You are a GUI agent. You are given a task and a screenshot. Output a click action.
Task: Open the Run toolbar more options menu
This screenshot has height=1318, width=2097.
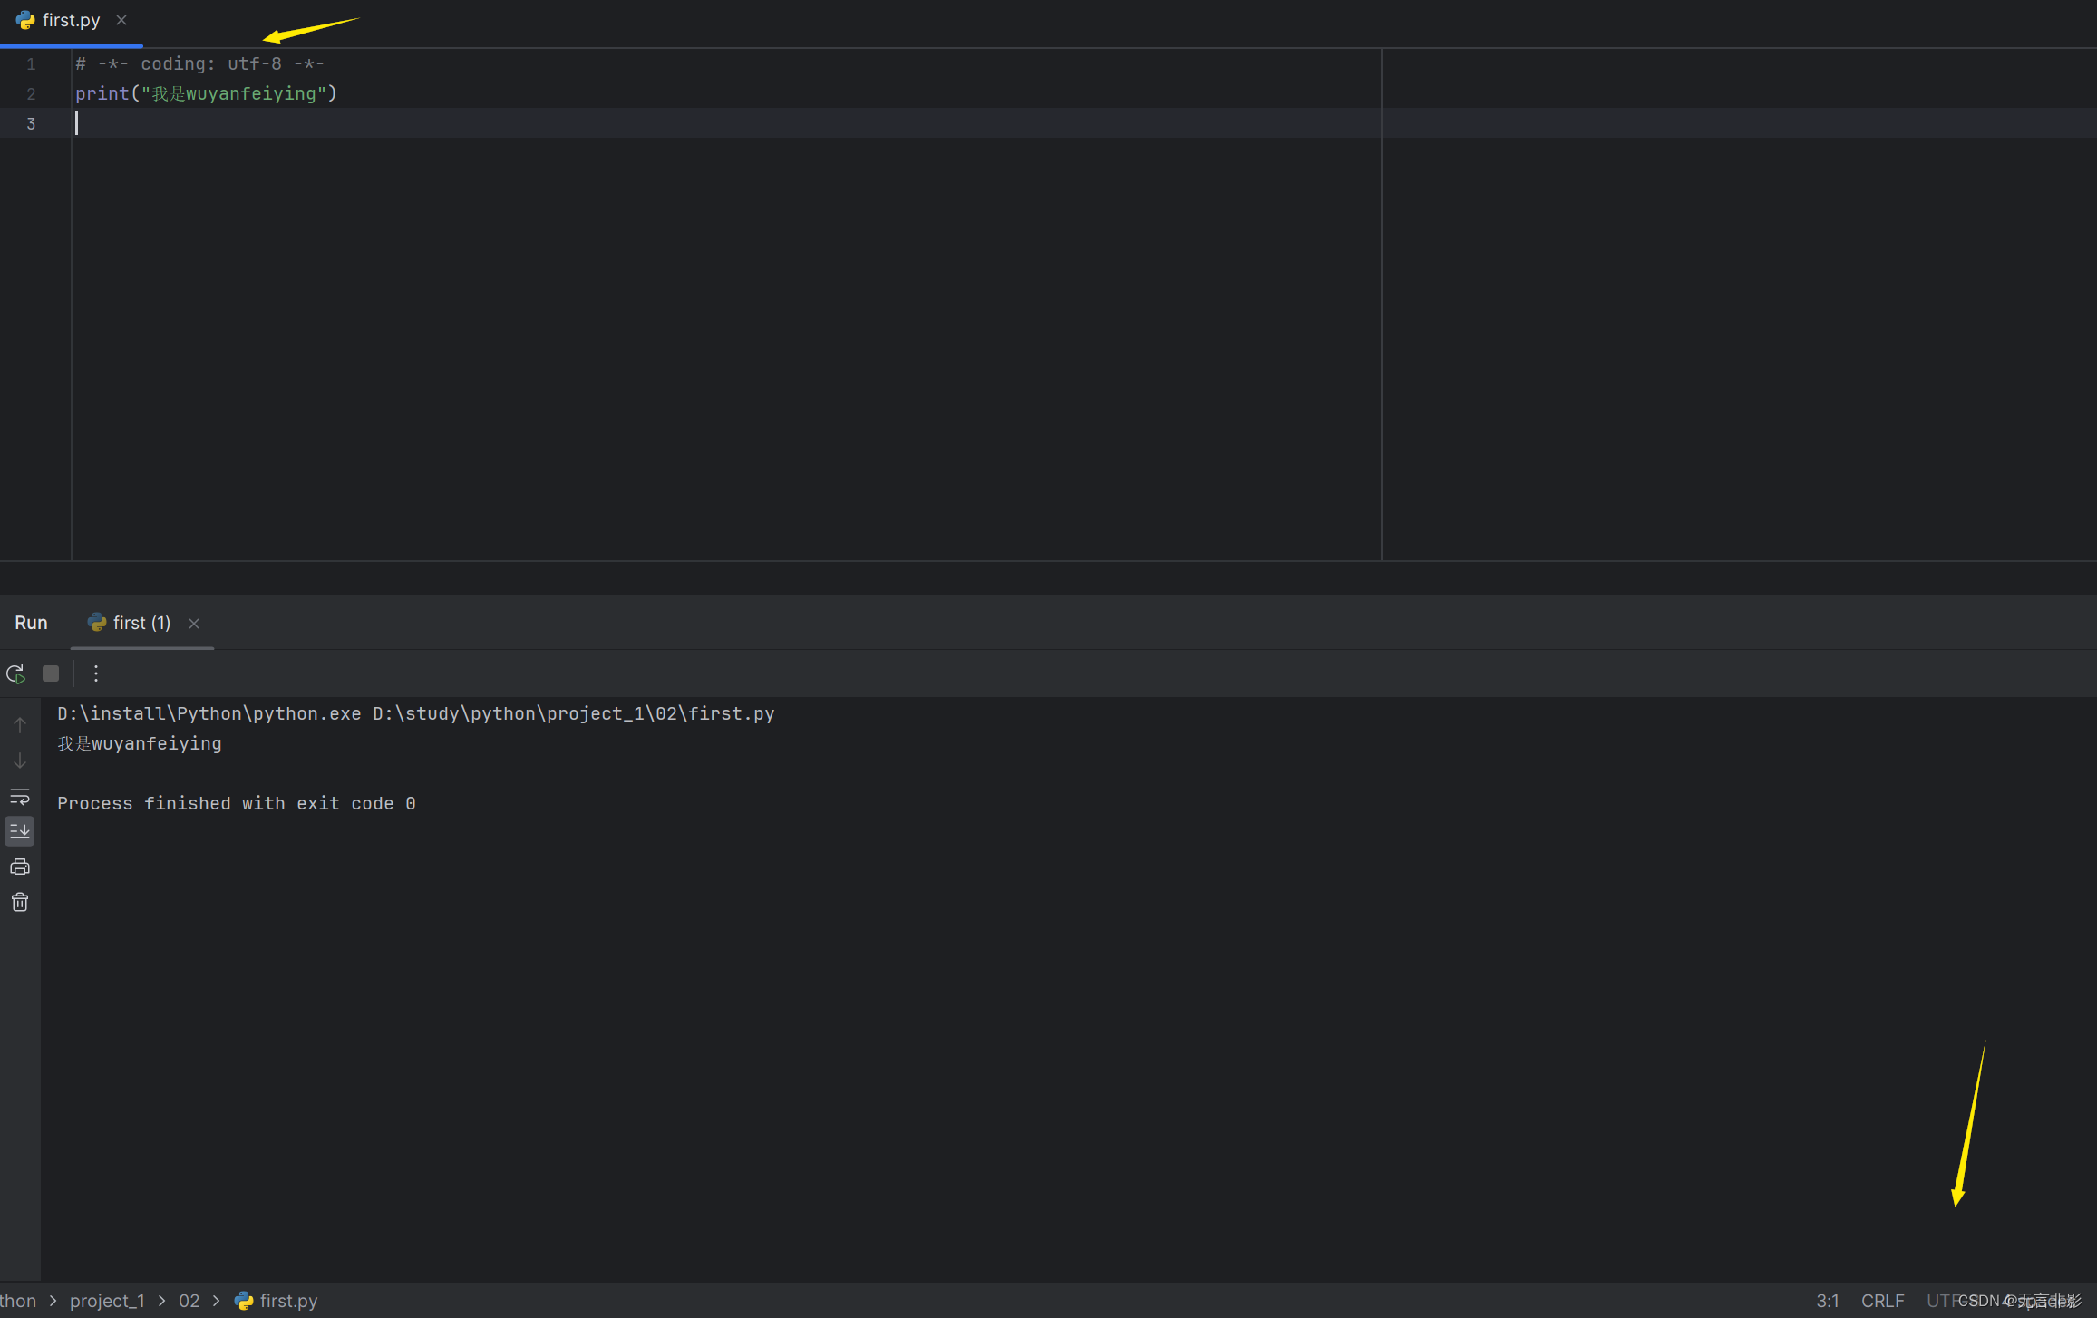point(96,674)
